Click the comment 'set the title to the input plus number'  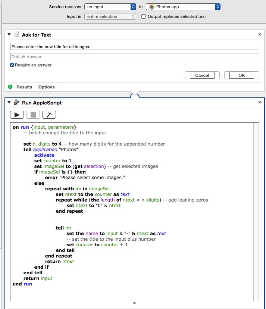111,239
